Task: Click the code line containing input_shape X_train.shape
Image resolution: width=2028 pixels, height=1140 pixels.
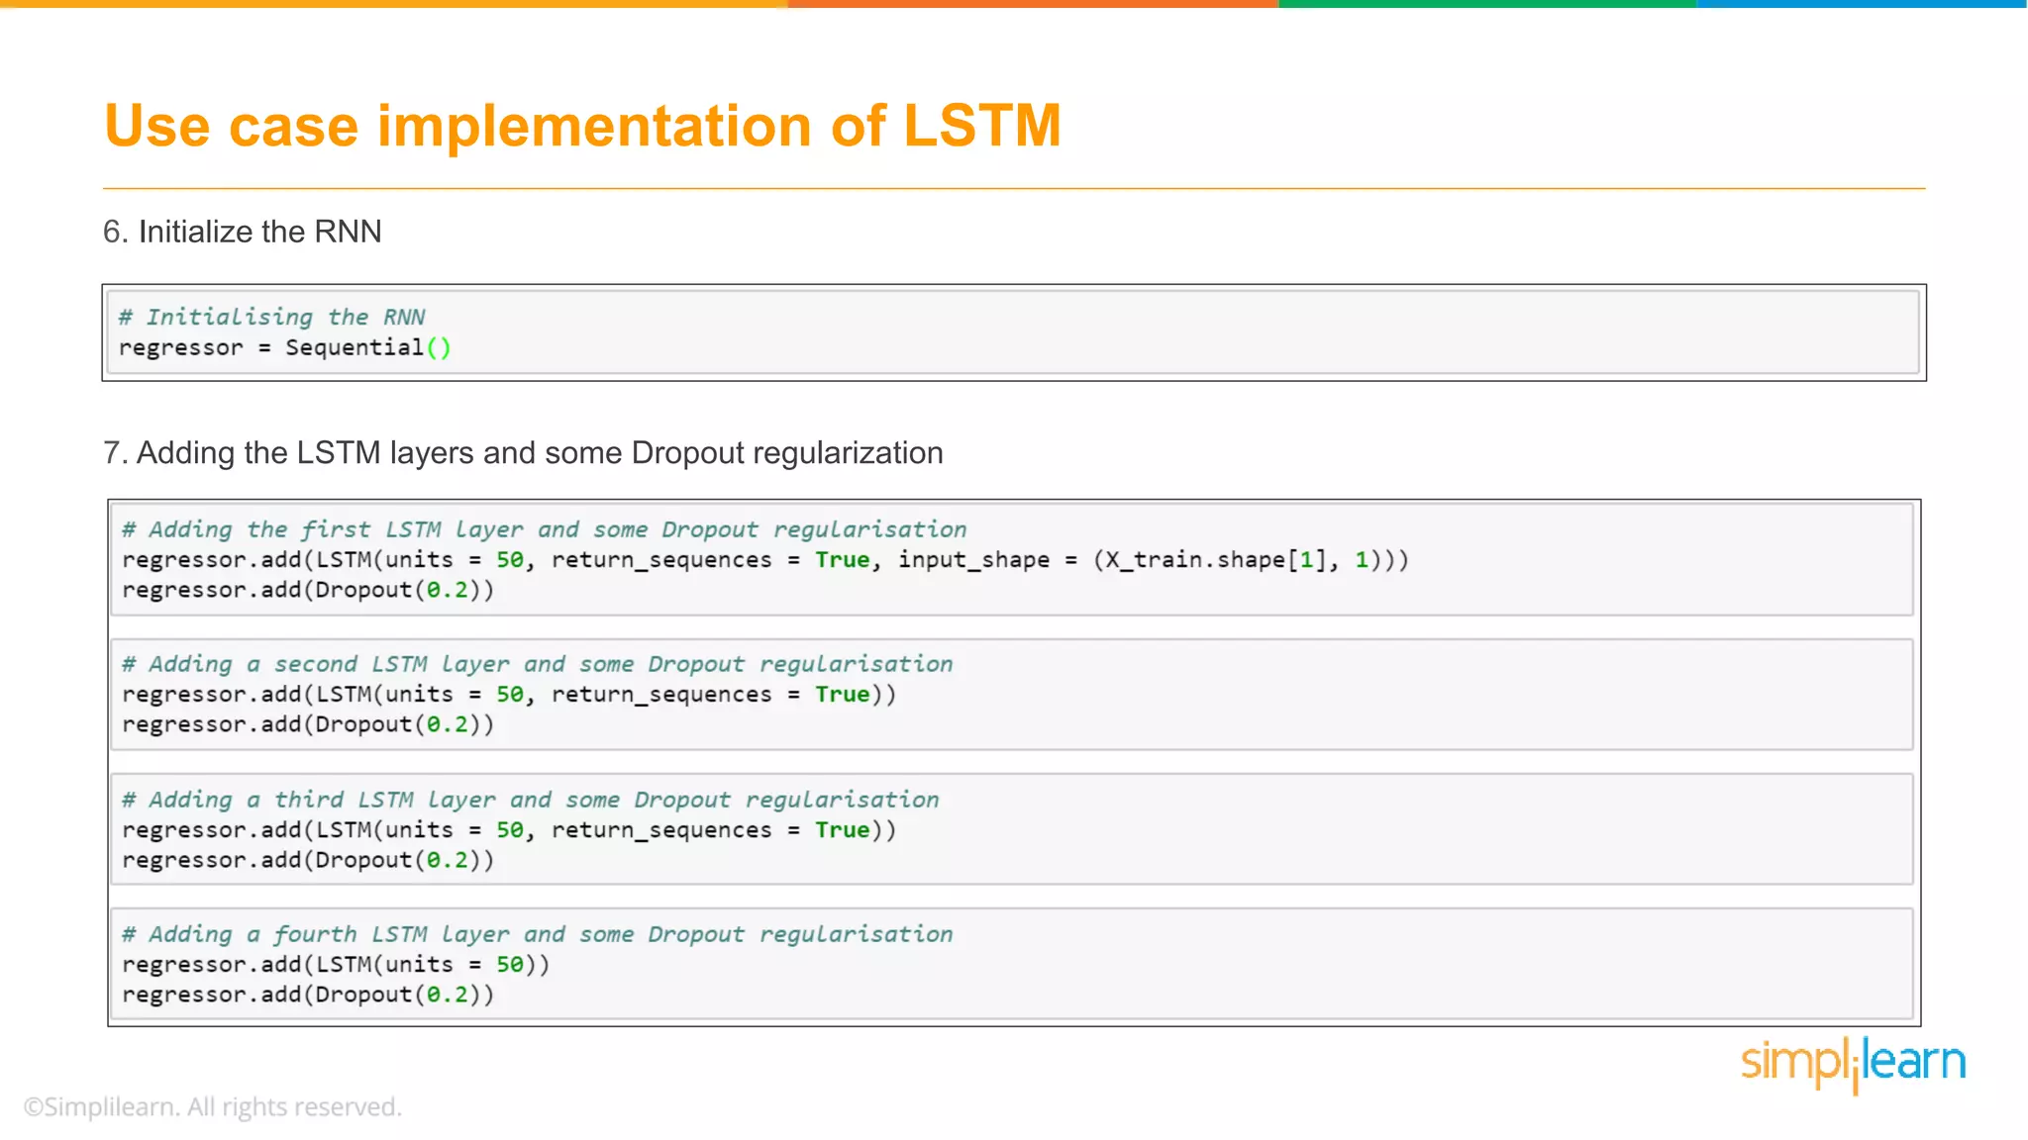Action: [765, 560]
